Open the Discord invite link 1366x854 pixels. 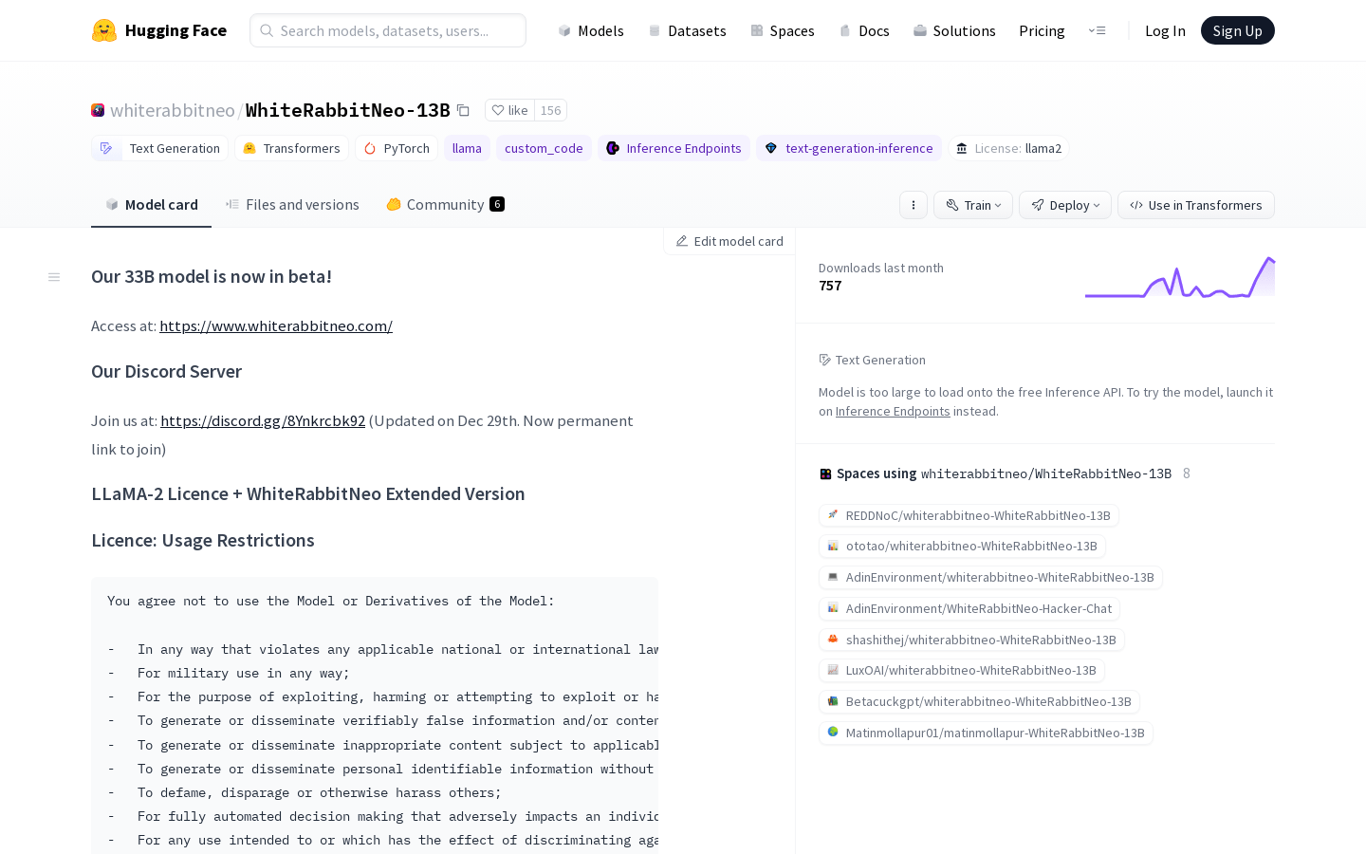(x=263, y=420)
